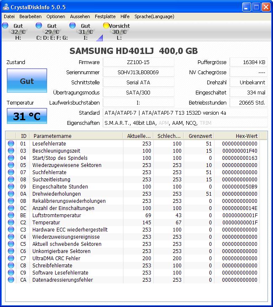
Task: Click status icon for Datenadressierungsfehler
Action: [x=11, y=280]
